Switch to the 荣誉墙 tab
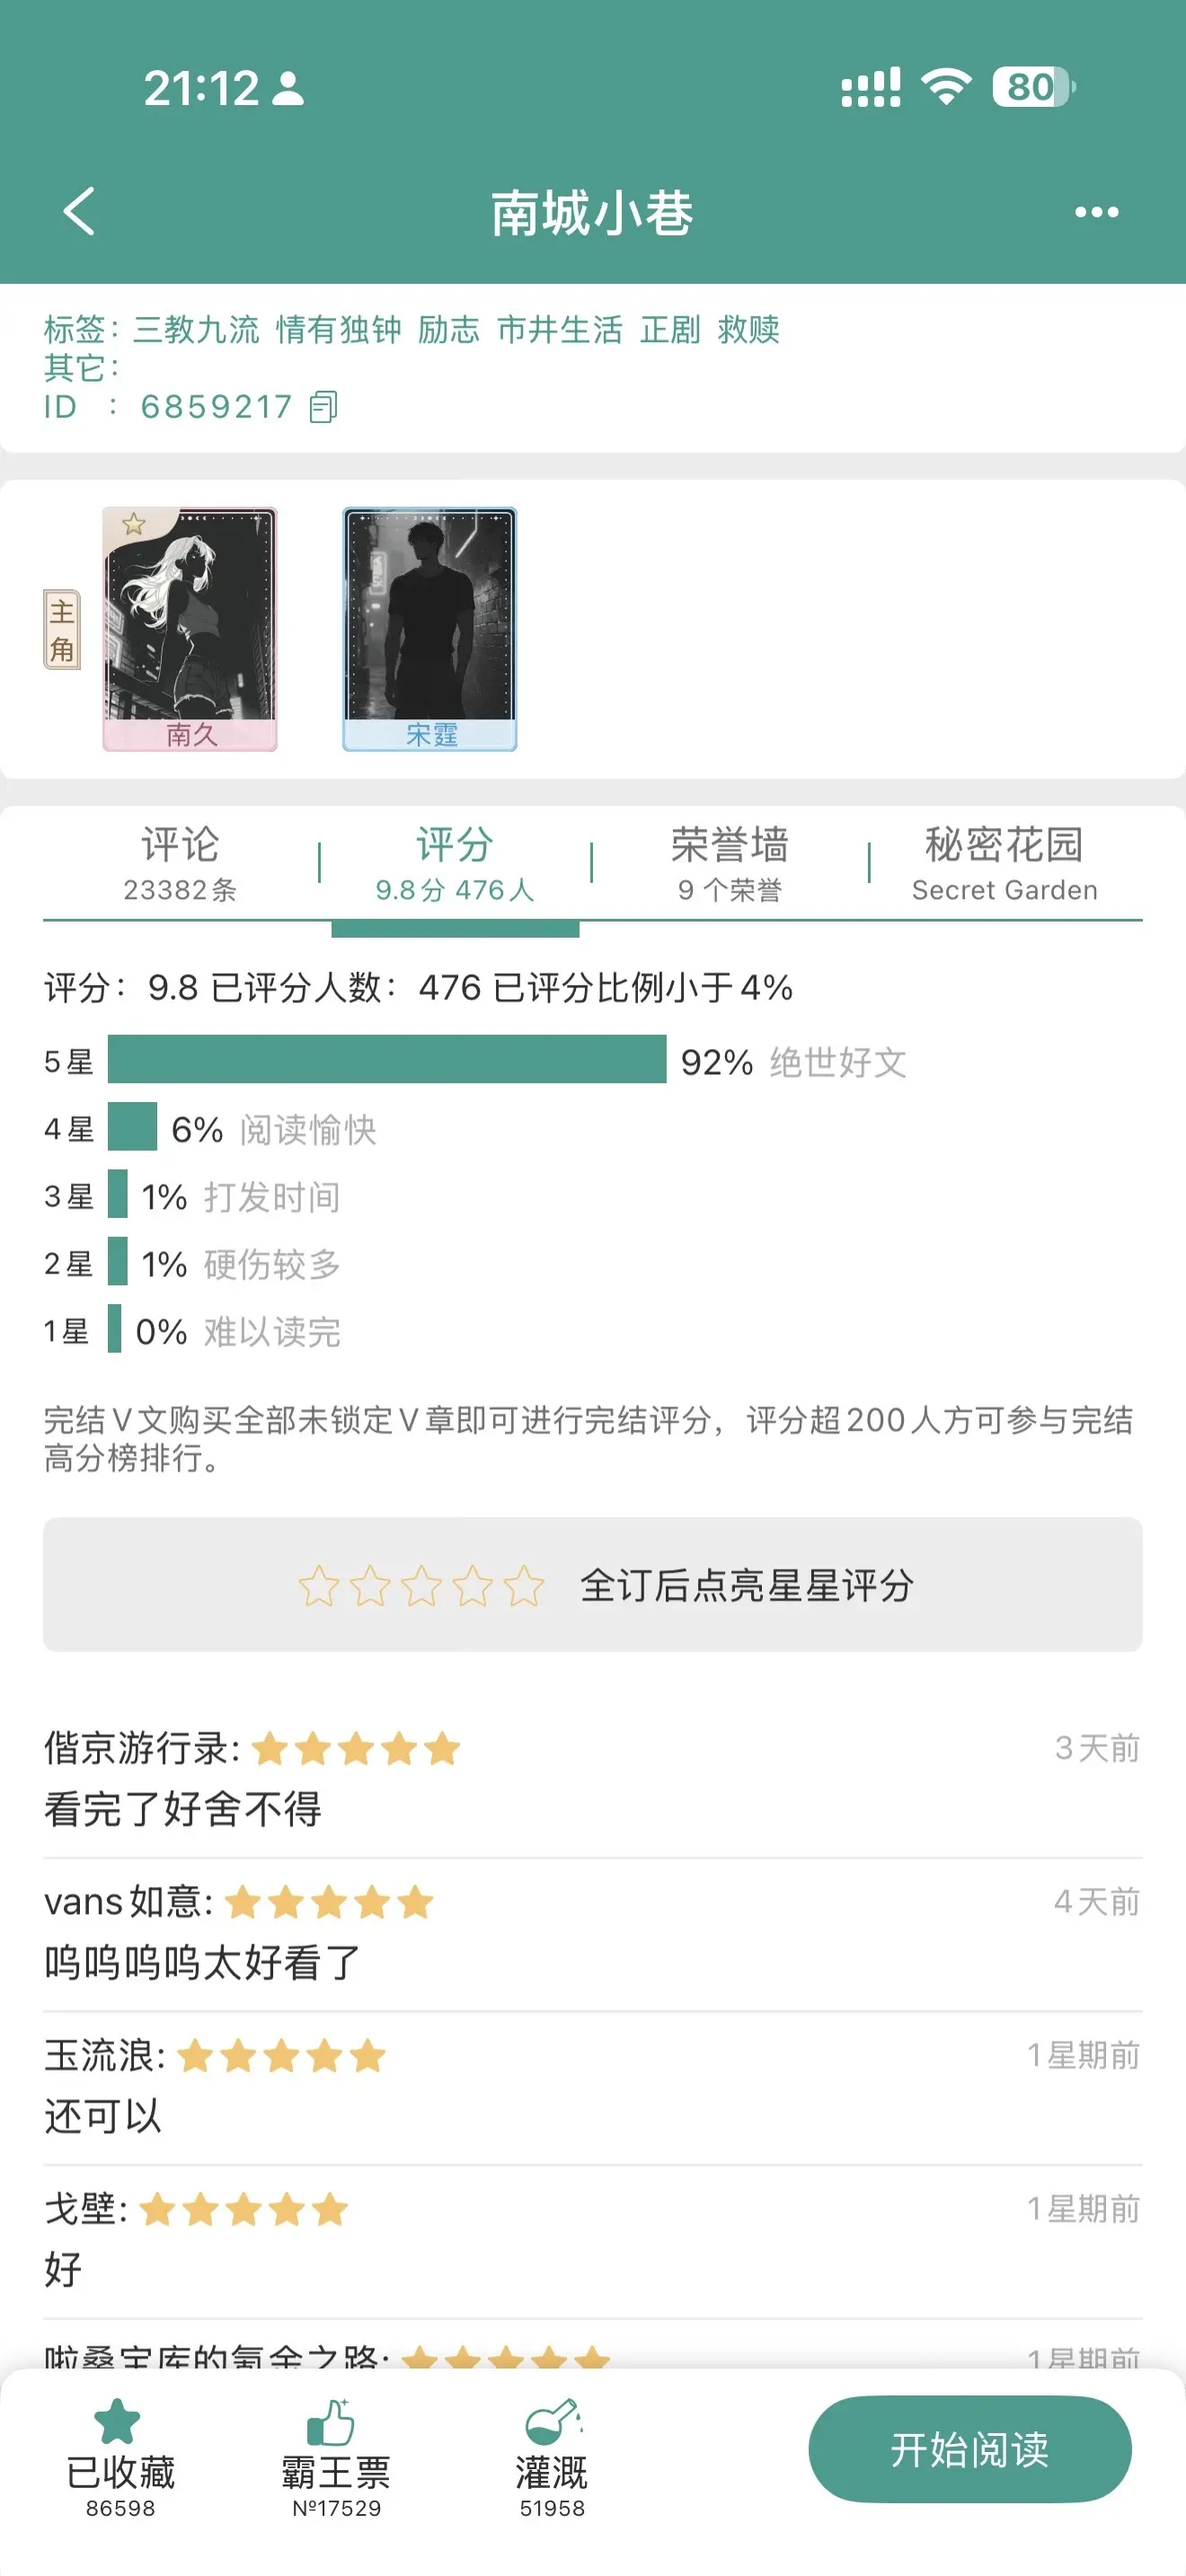 tap(729, 862)
